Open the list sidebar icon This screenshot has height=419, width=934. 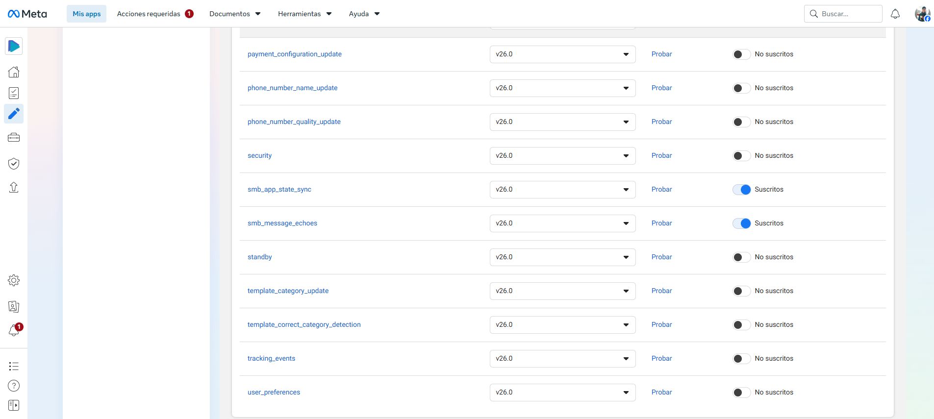click(x=14, y=366)
